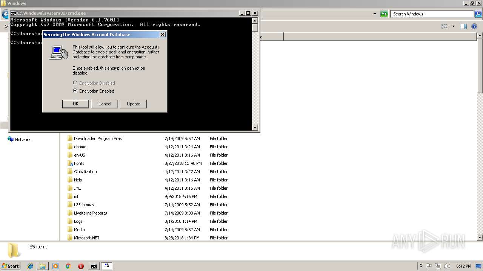Click the 6:42 PM taskbar clock
Viewport: 483px width, 271px height.
463,266
